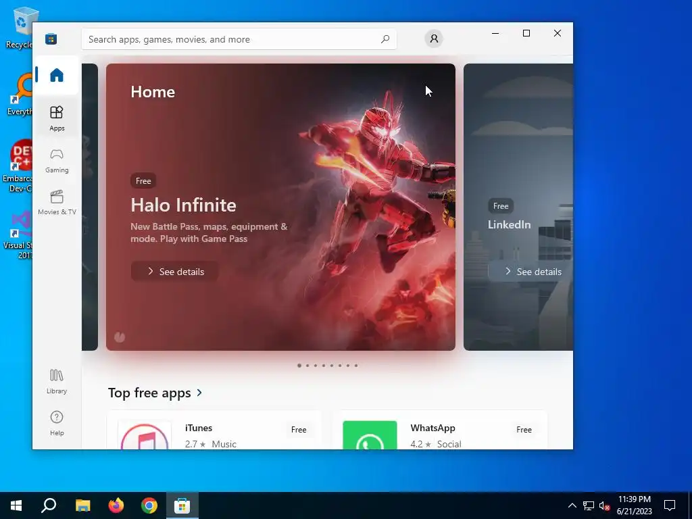
Task: Open the clock and date flyout
Action: (634, 505)
